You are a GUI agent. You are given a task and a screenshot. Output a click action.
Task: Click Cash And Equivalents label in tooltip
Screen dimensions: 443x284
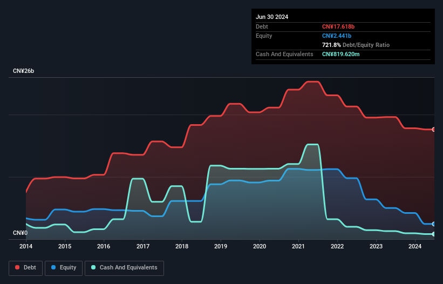(x=284, y=54)
